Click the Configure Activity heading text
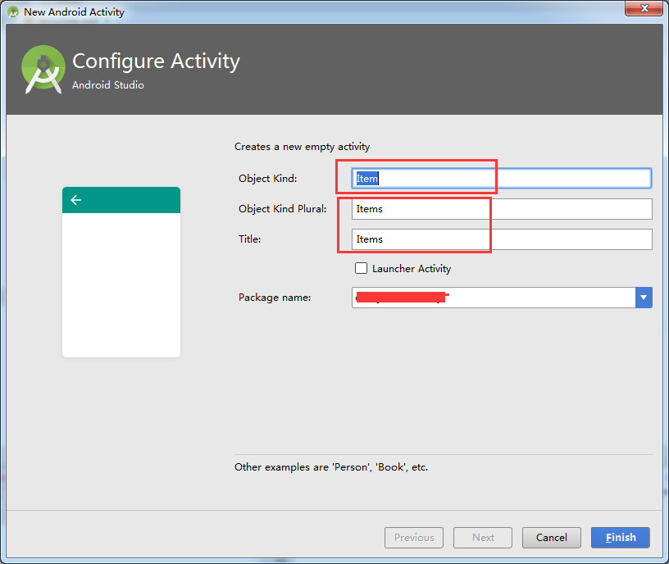 (156, 61)
